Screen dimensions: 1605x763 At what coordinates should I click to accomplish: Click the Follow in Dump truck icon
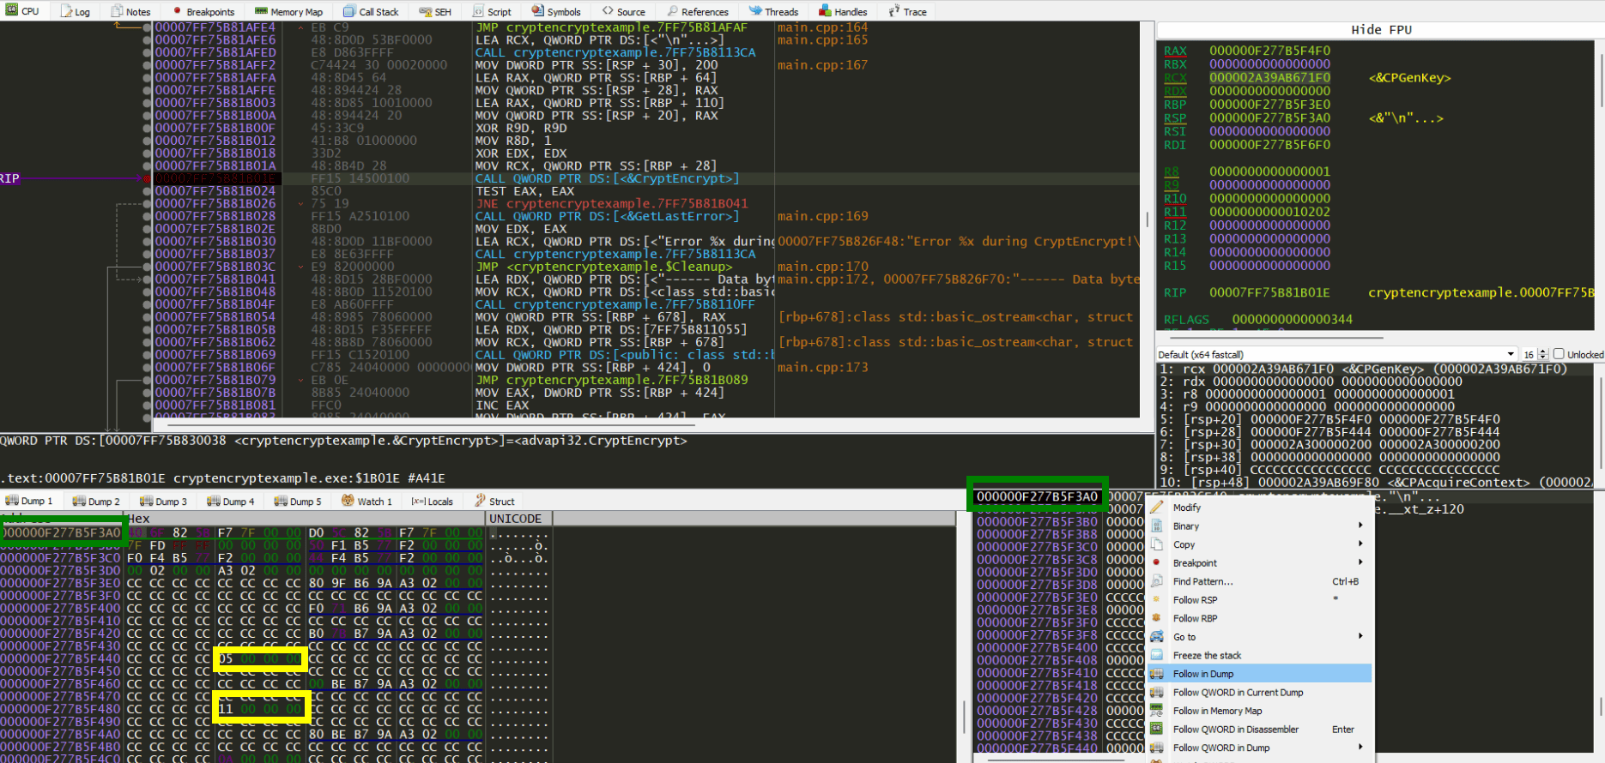[x=1157, y=674]
